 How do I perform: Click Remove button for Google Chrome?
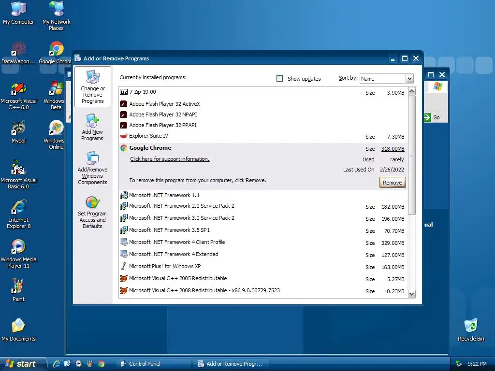[393, 182]
